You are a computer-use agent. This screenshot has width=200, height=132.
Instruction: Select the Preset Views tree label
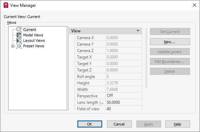(x=34, y=46)
